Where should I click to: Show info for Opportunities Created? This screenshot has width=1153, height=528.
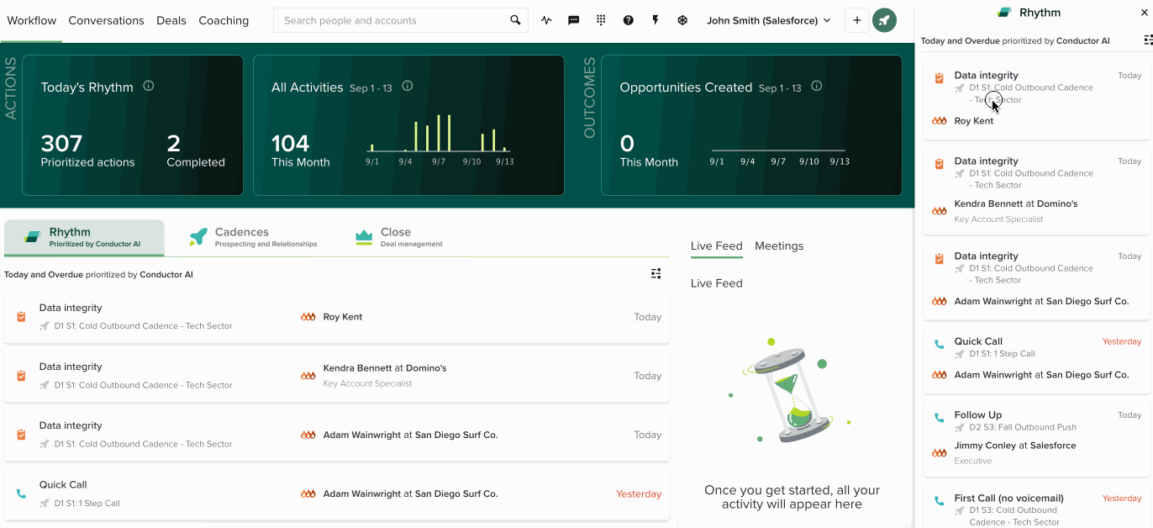(x=816, y=86)
